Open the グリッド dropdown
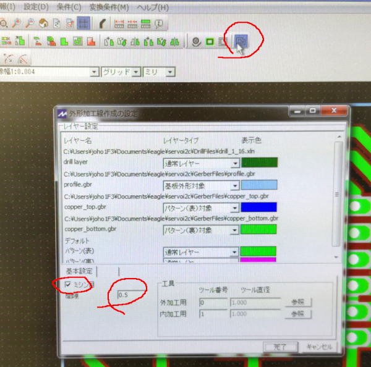 click(136, 72)
